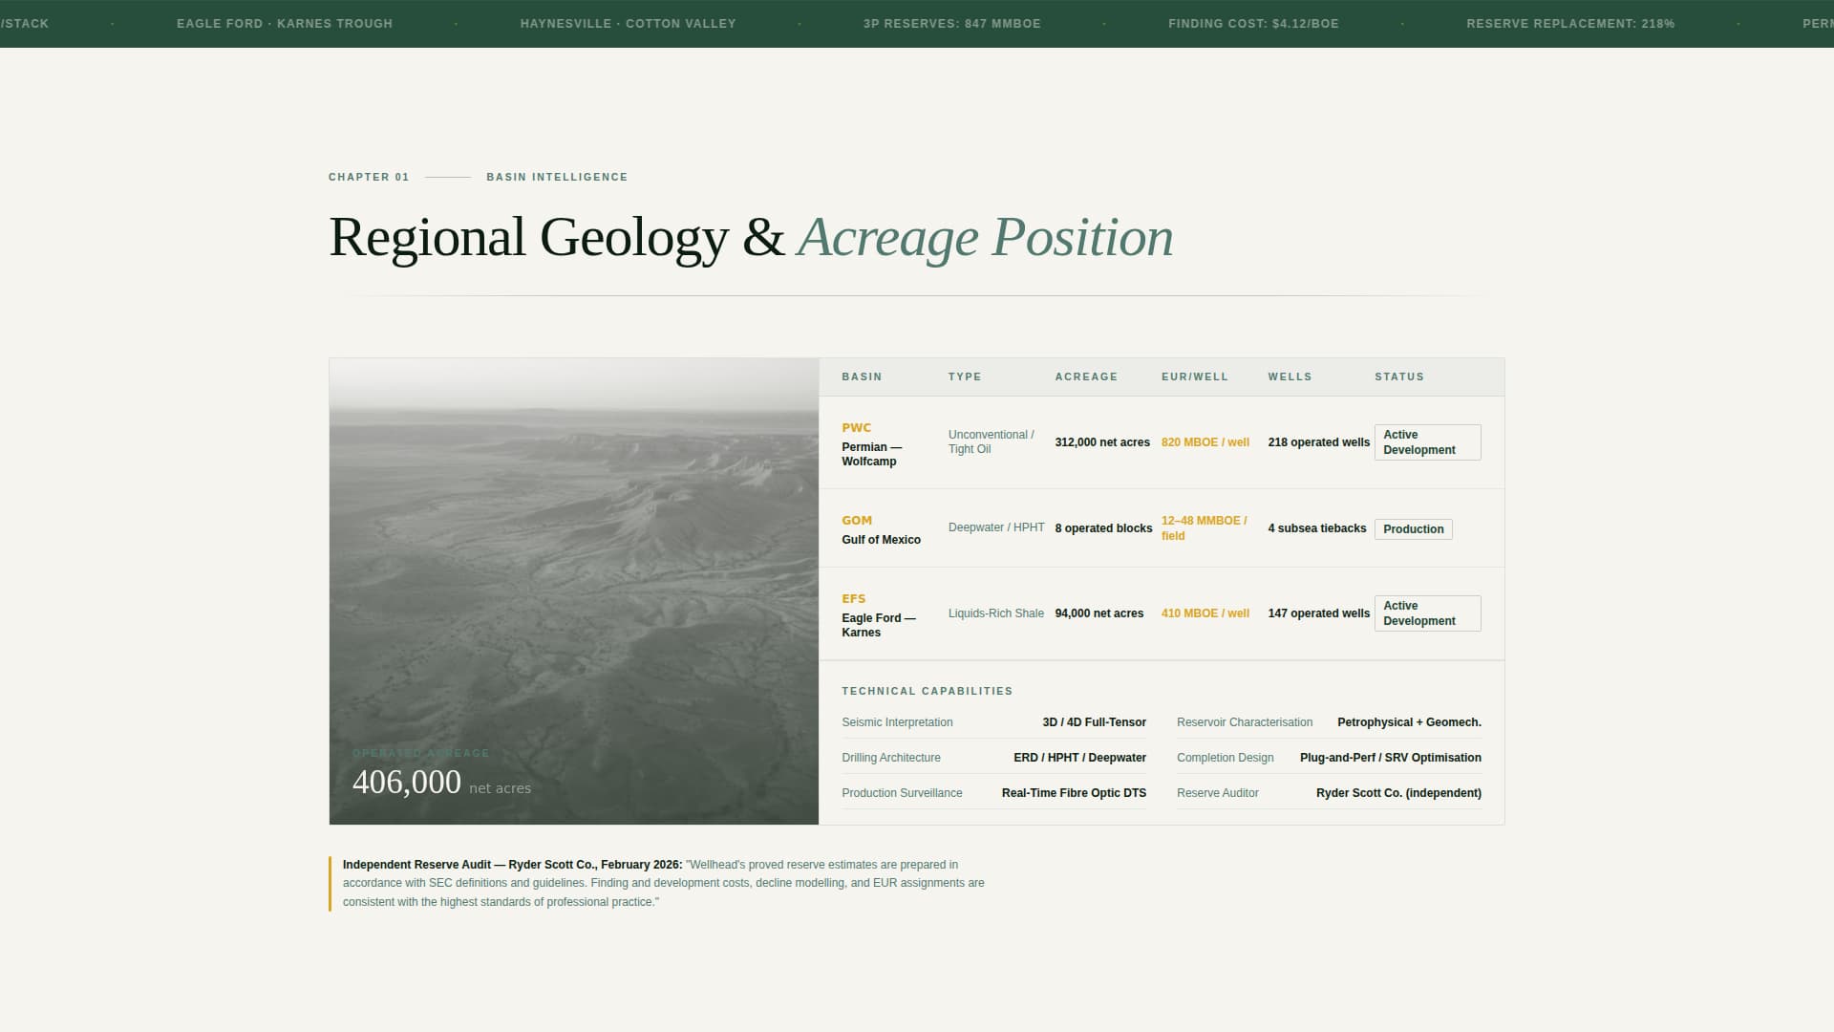Select the Gulf of Mexico basin name
1834x1032 pixels.
pos(881,540)
